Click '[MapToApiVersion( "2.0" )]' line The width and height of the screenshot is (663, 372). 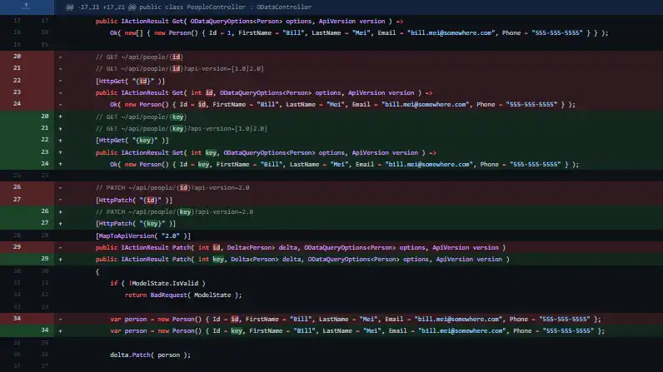tap(143, 236)
